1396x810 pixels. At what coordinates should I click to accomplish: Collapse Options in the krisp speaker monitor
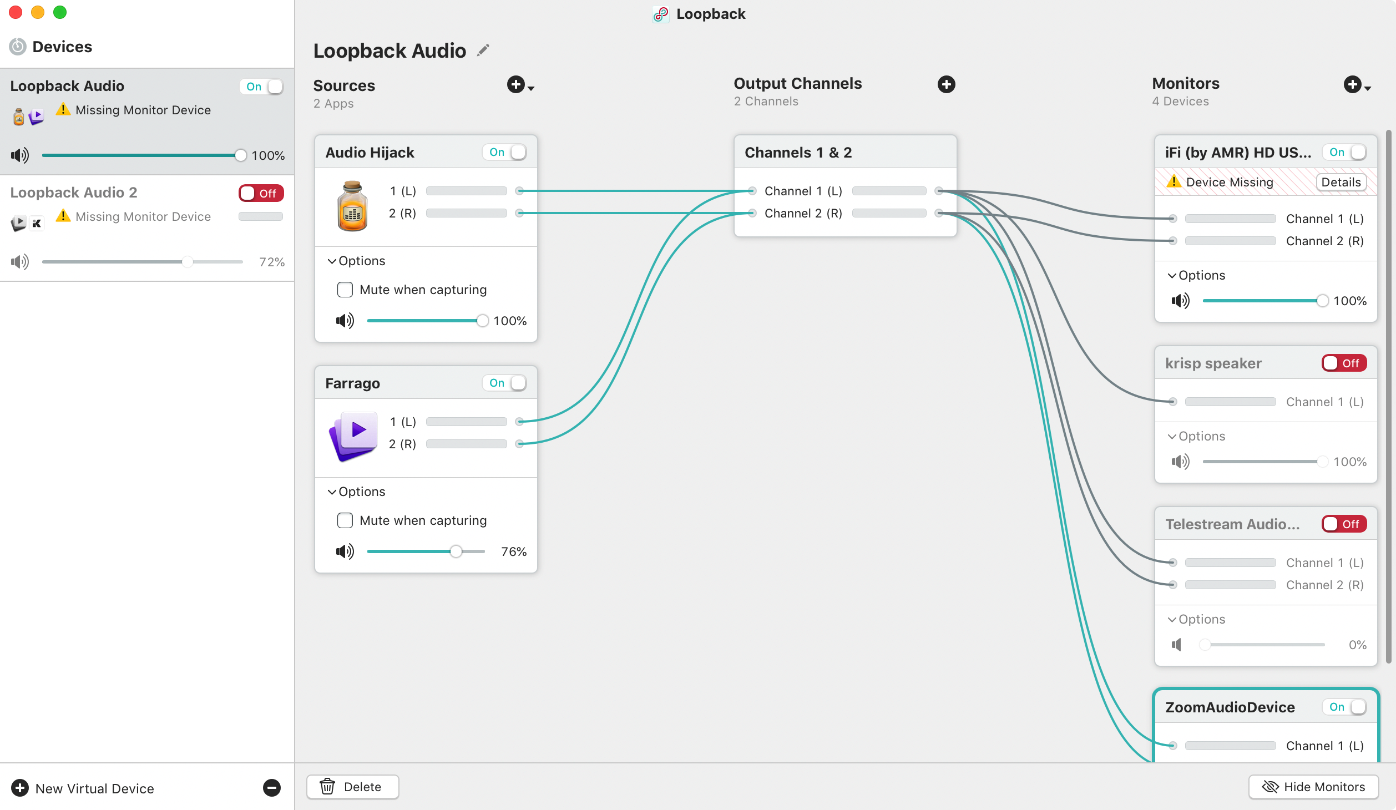tap(1196, 436)
